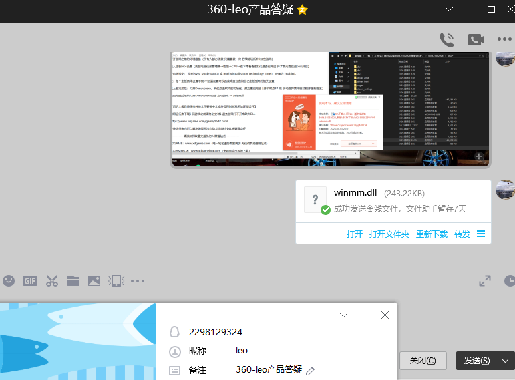Forward the file via 转发
Screen dimensions: 515x380
coord(462,234)
